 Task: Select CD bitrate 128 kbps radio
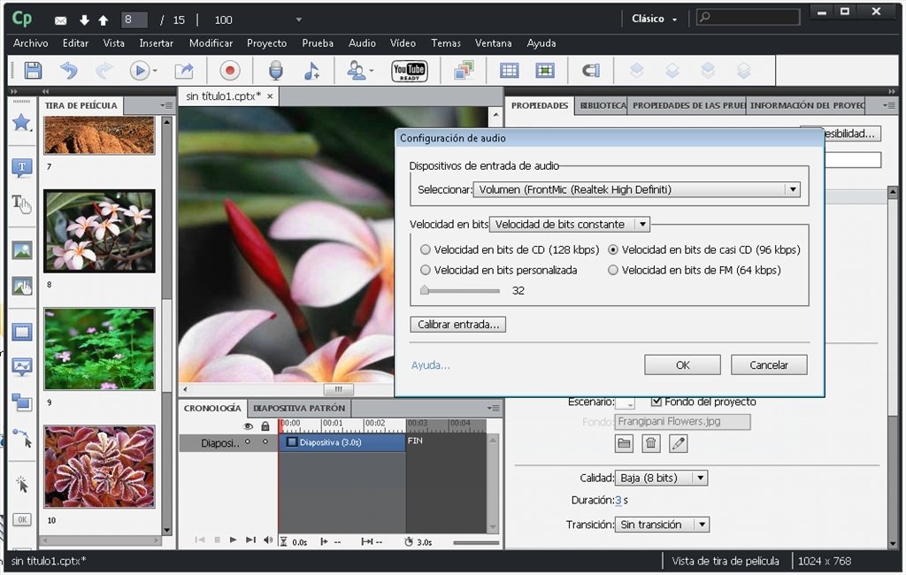[x=426, y=249]
